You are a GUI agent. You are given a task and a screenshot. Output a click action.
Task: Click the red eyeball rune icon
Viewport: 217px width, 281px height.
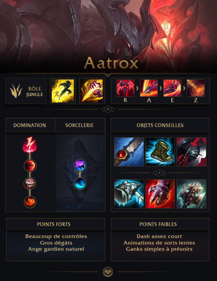pos(30,183)
